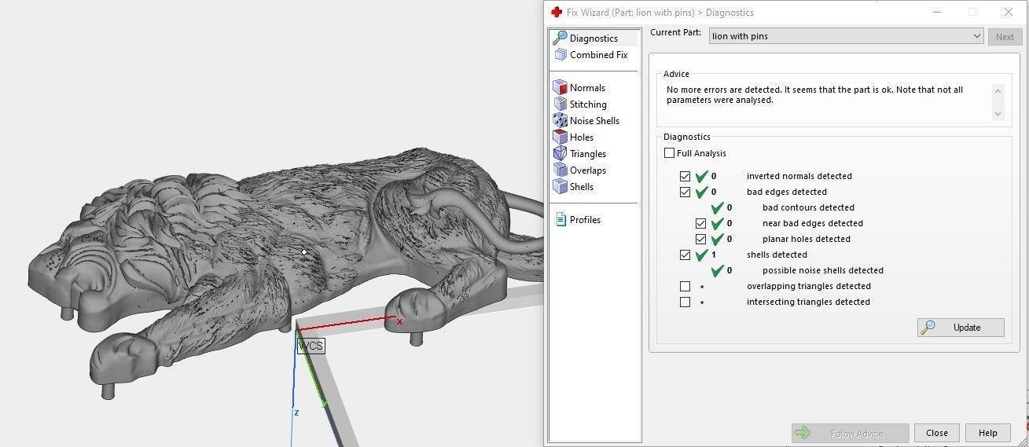Viewport: 1029px width, 447px height.
Task: Enable intersecting triangles detected checkbox
Action: pyautogui.click(x=685, y=302)
